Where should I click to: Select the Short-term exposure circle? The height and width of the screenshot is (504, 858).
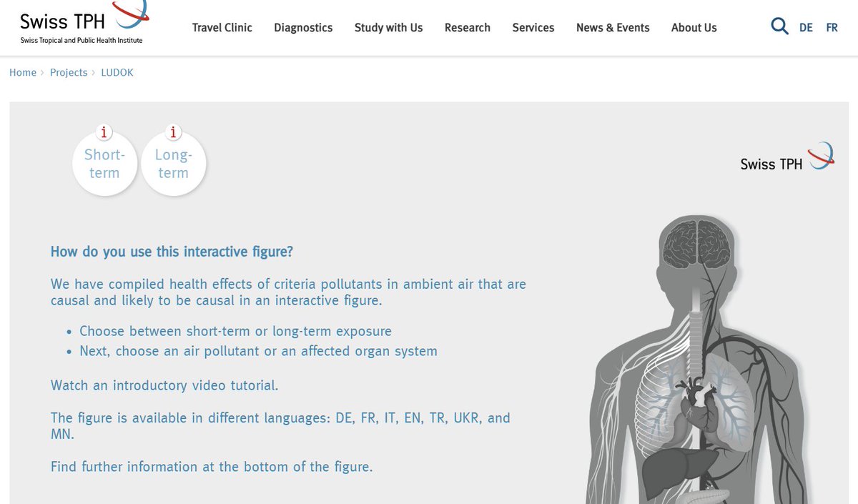[104, 164]
